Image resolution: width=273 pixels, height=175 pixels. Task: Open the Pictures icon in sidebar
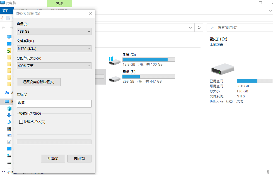pyautogui.click(x=9, y=135)
